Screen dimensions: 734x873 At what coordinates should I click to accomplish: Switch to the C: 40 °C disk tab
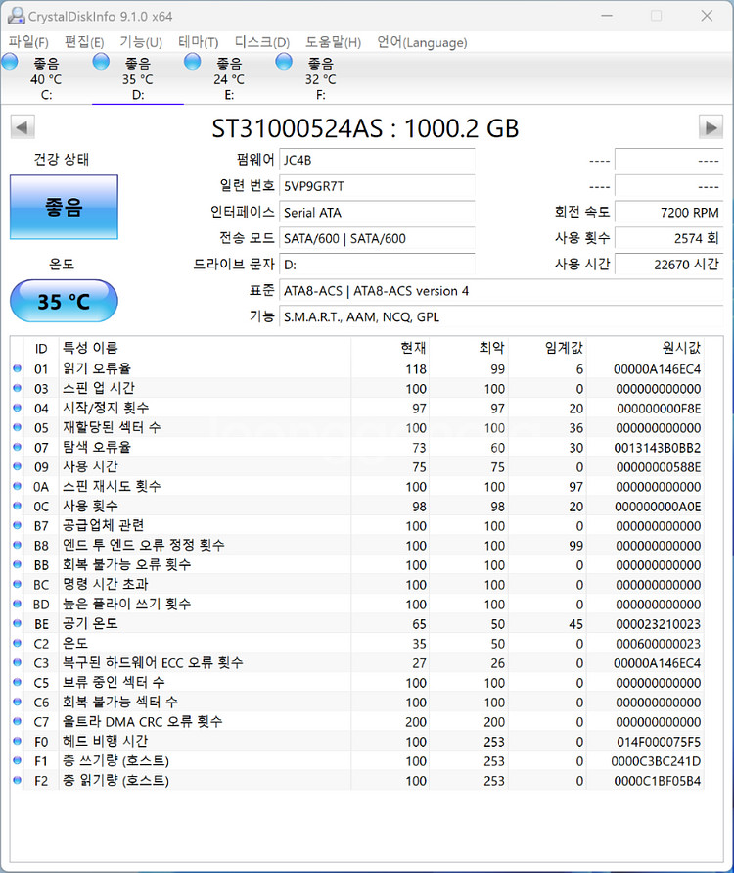pyautogui.click(x=46, y=78)
